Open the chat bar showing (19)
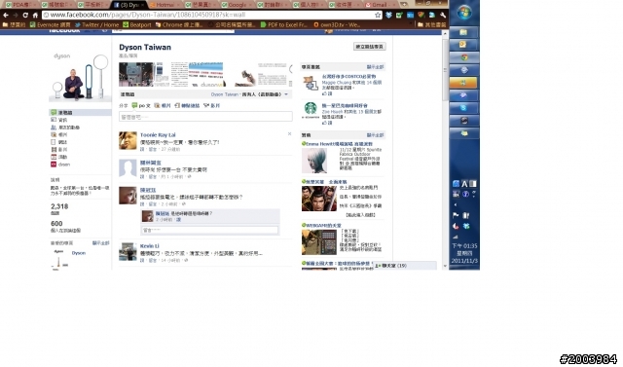 (x=405, y=266)
